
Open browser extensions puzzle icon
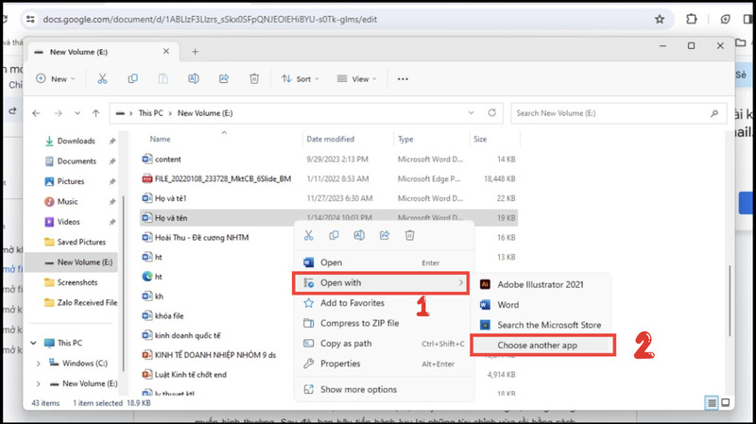click(x=692, y=19)
